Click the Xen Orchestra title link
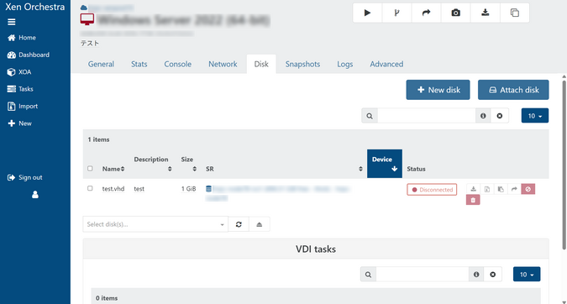The image size is (567, 304). 34,7
